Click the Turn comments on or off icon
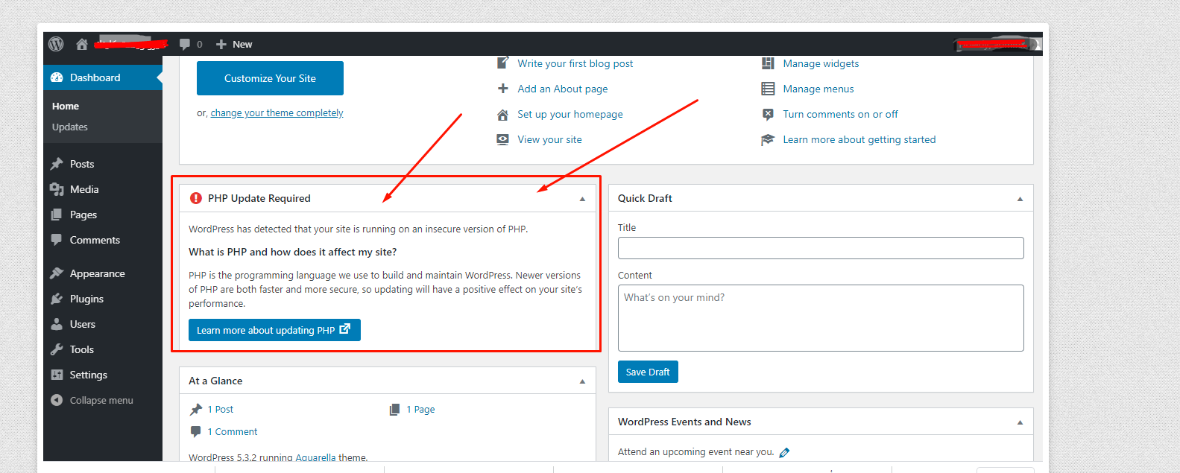This screenshot has height=473, width=1180. point(768,115)
